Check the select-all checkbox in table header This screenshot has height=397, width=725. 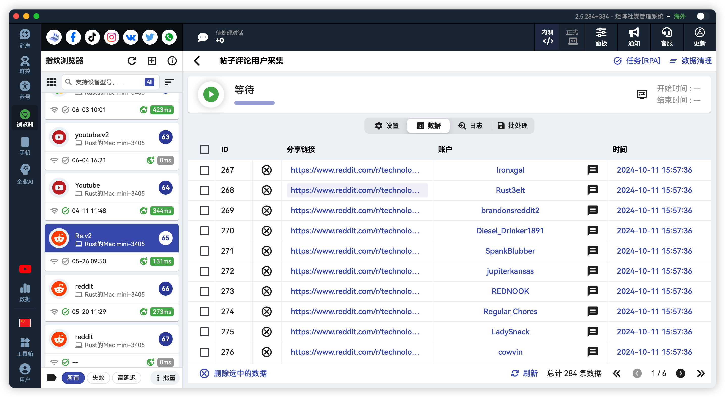click(204, 150)
